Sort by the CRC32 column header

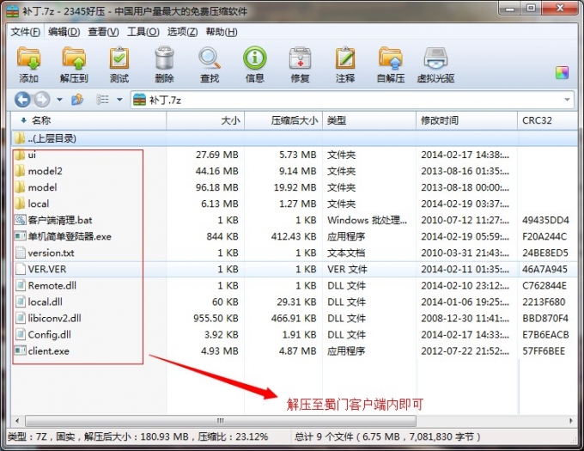point(547,120)
